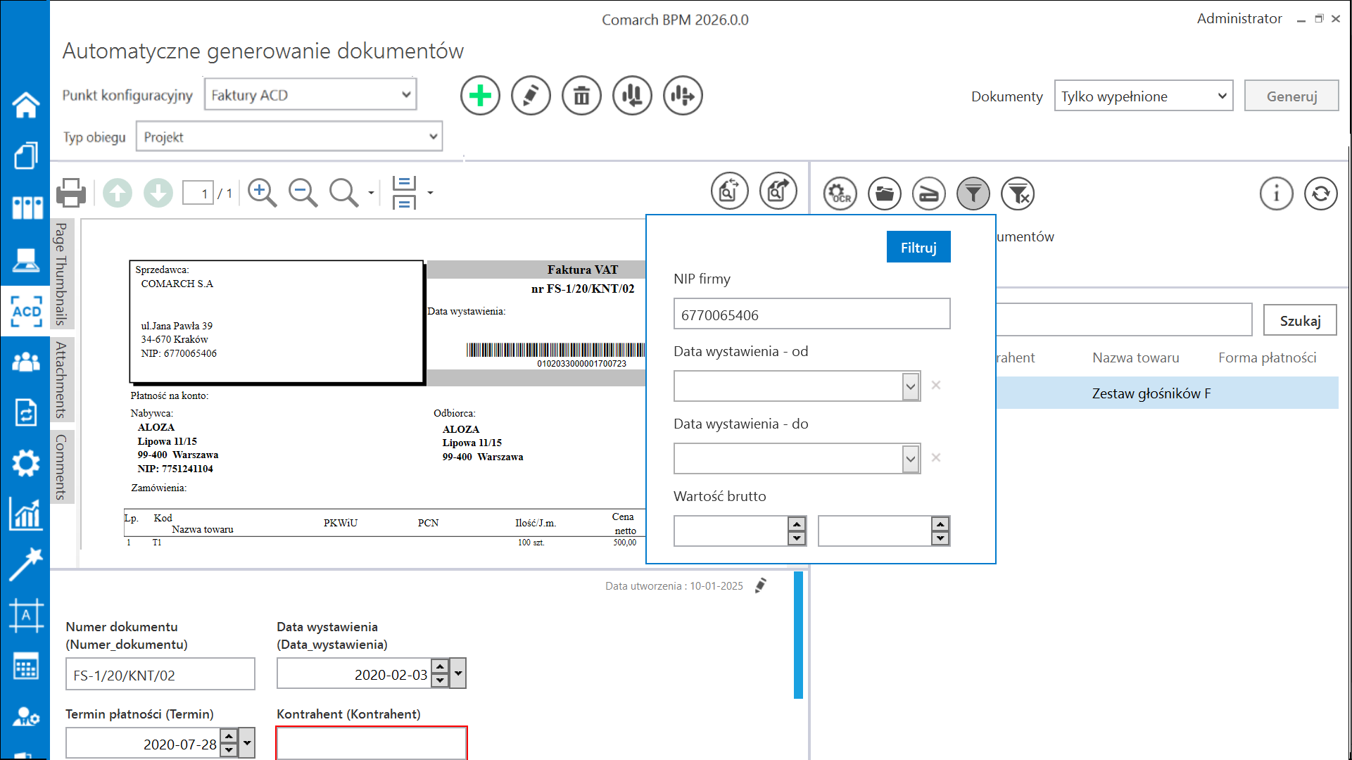Open the ACD module in sidebar
This screenshot has height=760, width=1352.
click(x=26, y=310)
